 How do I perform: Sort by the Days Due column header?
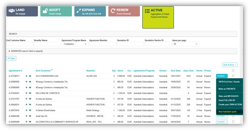(x=188, y=71)
